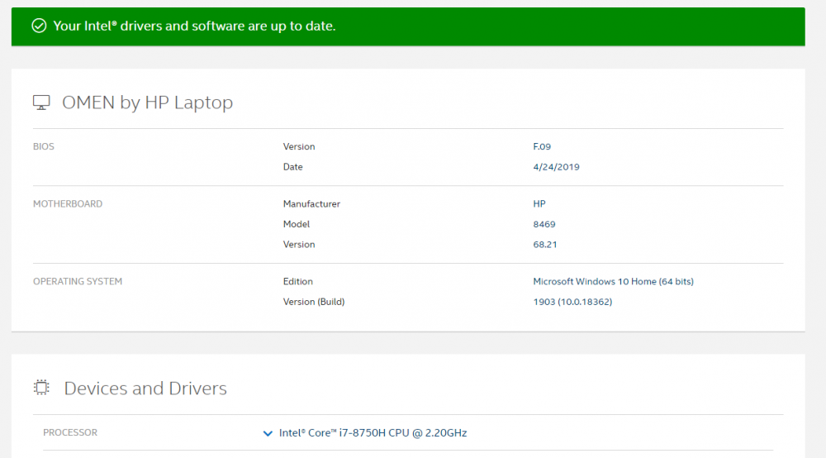The width and height of the screenshot is (826, 458).
Task: Click the BIOS version value F.09
Action: 542,147
